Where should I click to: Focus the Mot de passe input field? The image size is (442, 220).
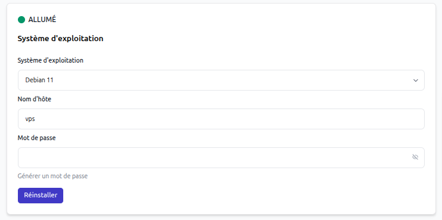(x=221, y=158)
